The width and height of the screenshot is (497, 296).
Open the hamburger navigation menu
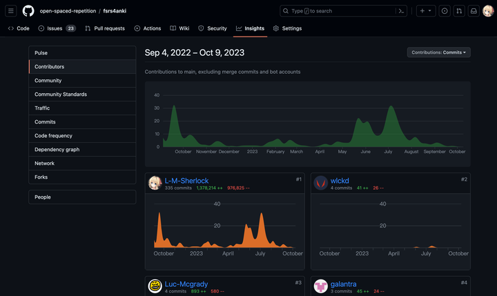[x=11, y=11]
